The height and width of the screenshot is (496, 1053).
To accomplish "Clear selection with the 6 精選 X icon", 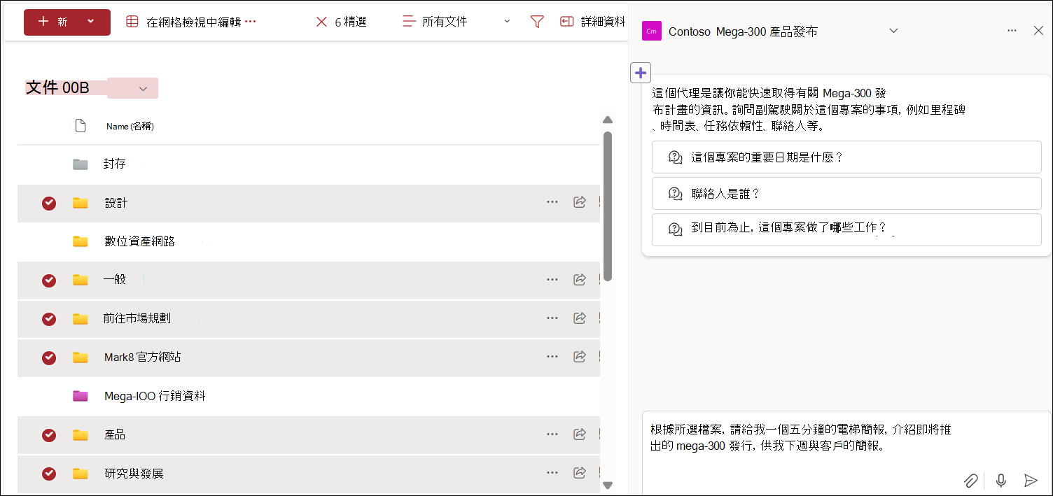I will [x=321, y=22].
